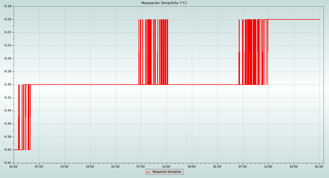Image resolution: width=329 pixels, height=178 pixels.
Task: Click the -0.20 y-axis label
Action: [x=7, y=19]
